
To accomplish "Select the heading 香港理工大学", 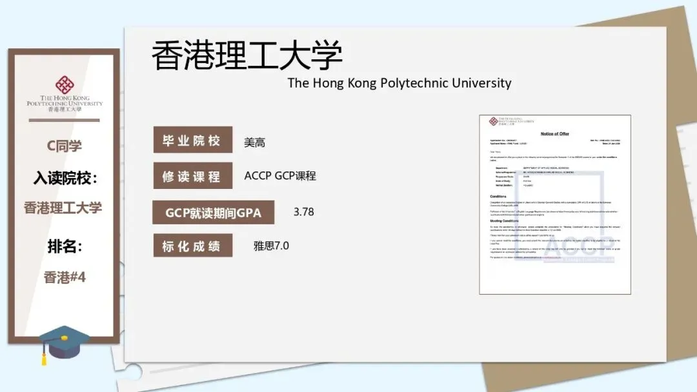I will pos(247,55).
